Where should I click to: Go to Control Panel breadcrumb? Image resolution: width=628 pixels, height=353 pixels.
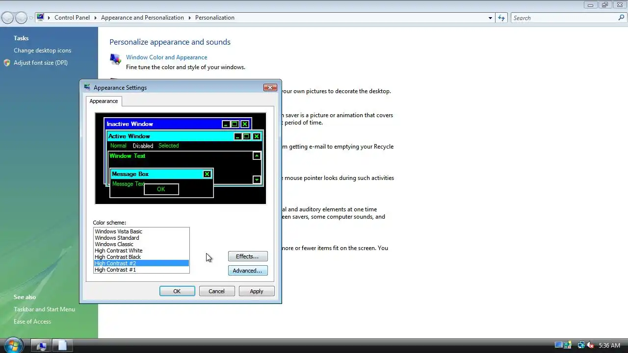pyautogui.click(x=72, y=18)
